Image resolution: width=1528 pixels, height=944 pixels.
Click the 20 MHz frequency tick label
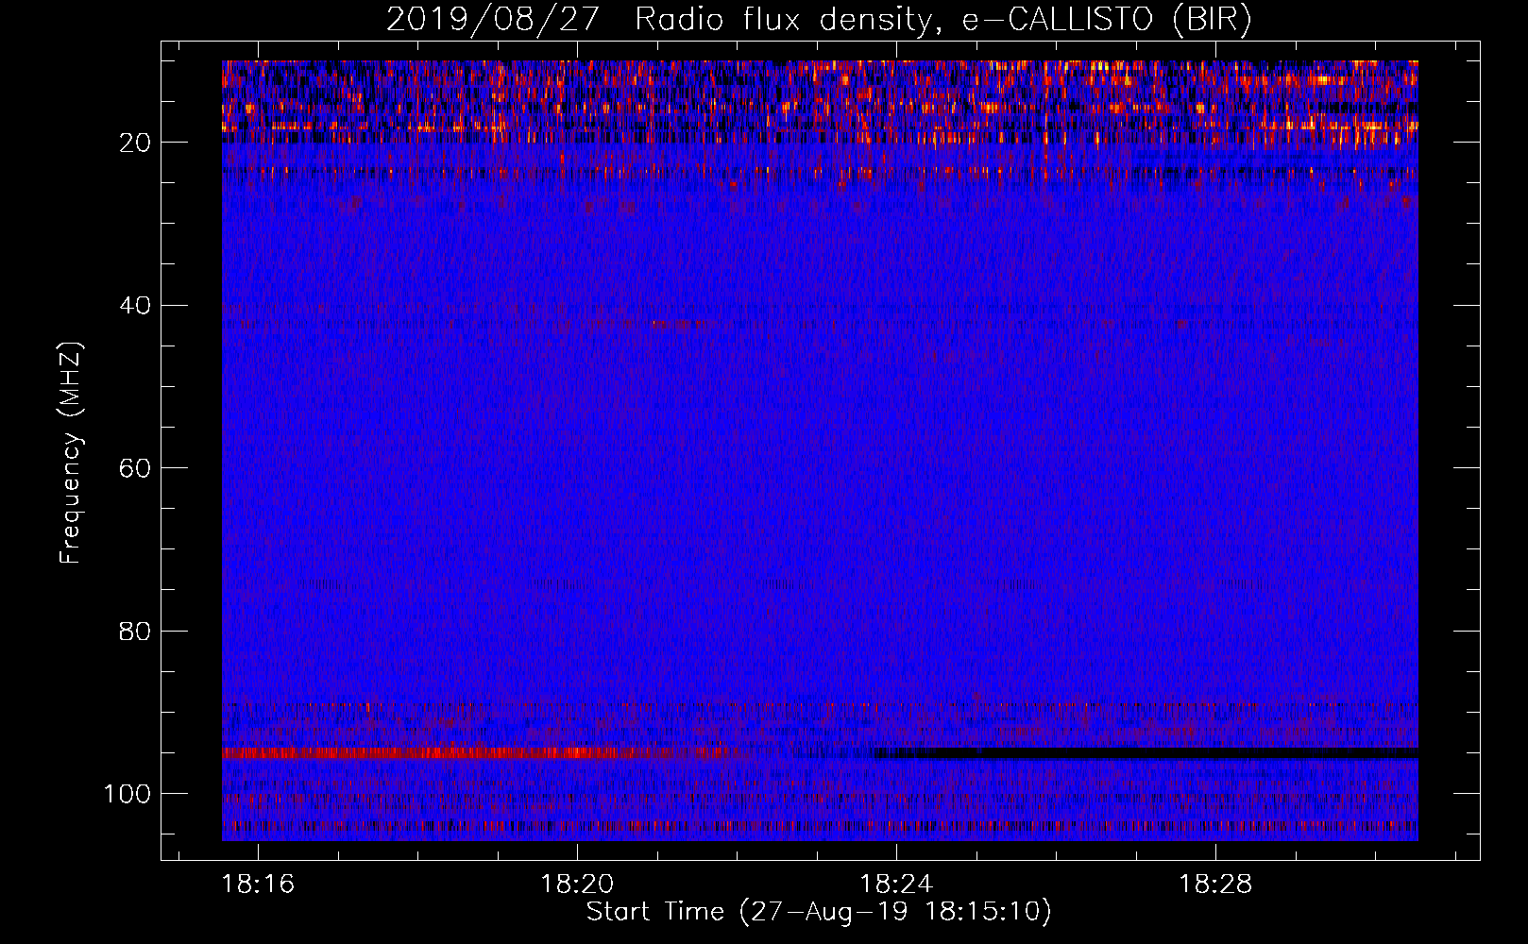(x=135, y=143)
